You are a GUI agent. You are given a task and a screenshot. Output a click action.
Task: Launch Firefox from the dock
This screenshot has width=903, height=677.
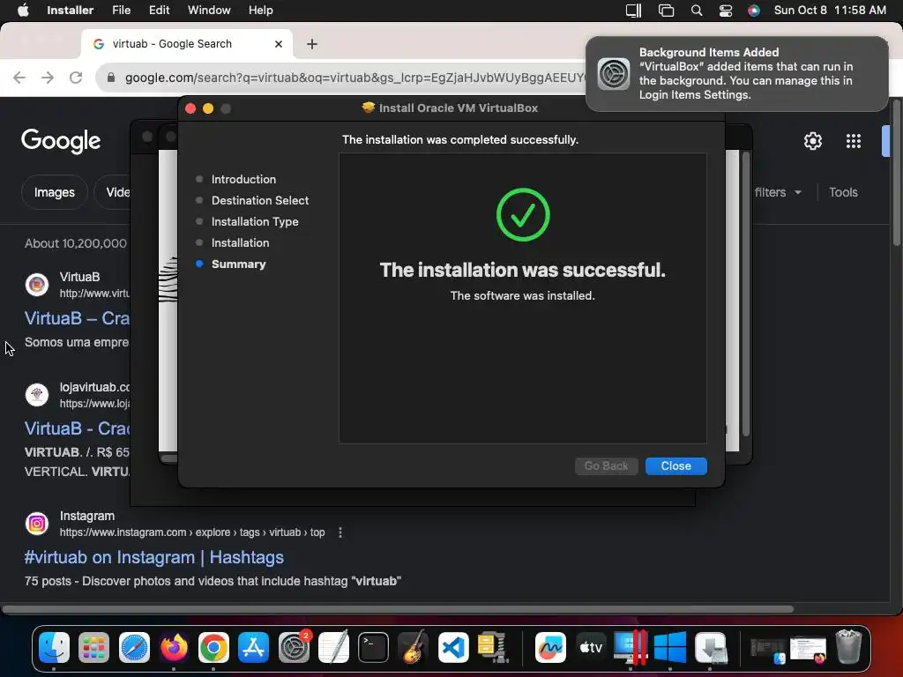coord(174,648)
